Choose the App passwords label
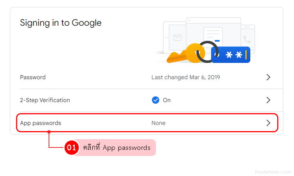Screen dimensions: 294x176 (x=40, y=123)
